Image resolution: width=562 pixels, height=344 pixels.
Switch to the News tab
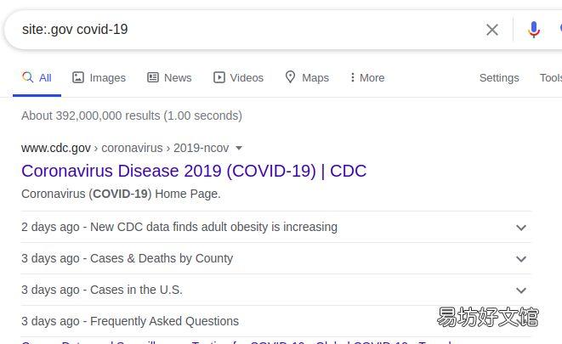(169, 77)
